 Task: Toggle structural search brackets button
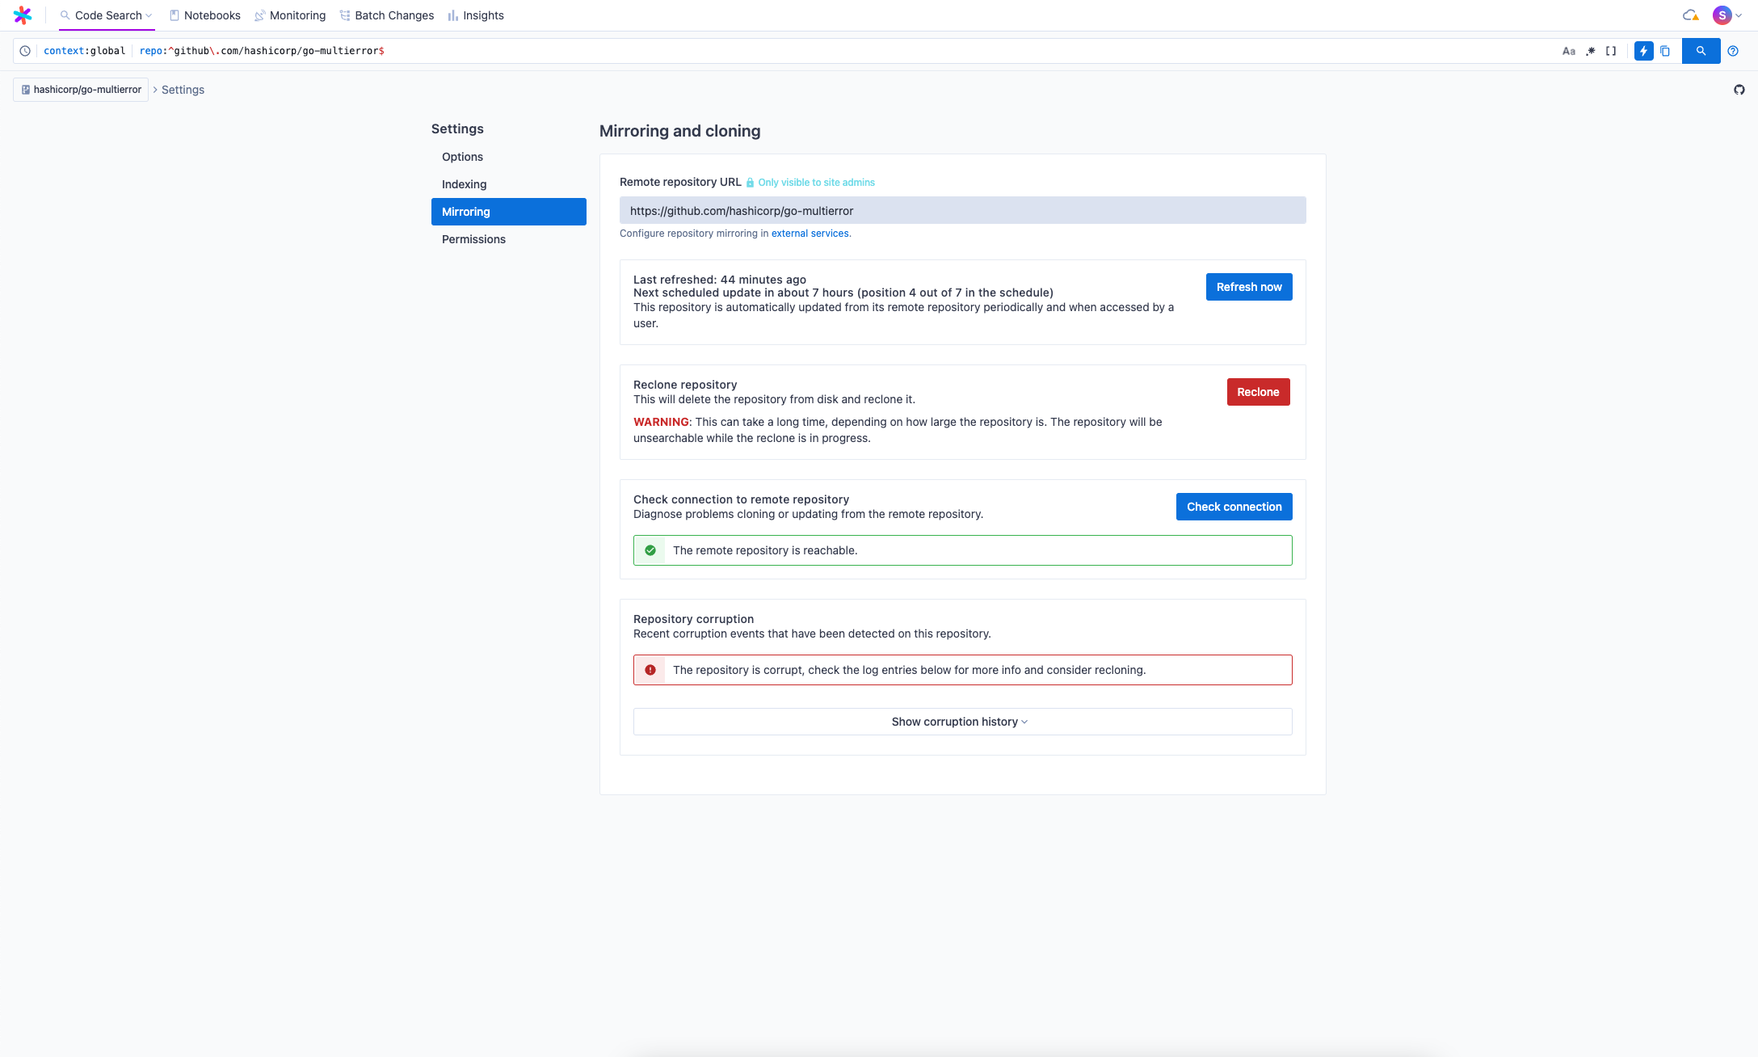pyautogui.click(x=1611, y=51)
